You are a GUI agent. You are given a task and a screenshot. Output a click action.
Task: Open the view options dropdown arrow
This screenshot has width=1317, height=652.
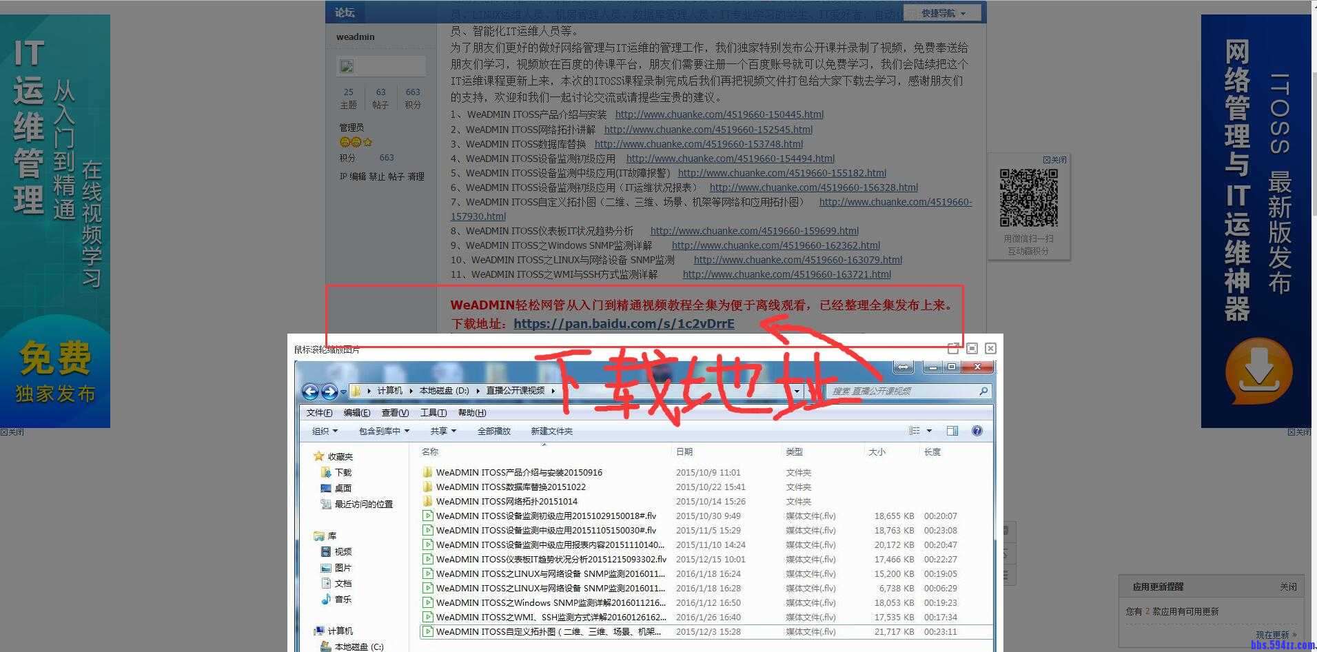click(929, 431)
